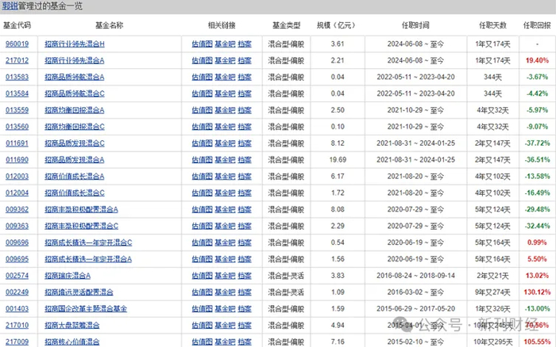The width and height of the screenshot is (556, 347).
Task: Select the 规模（亿元） column header
Action: point(336,25)
